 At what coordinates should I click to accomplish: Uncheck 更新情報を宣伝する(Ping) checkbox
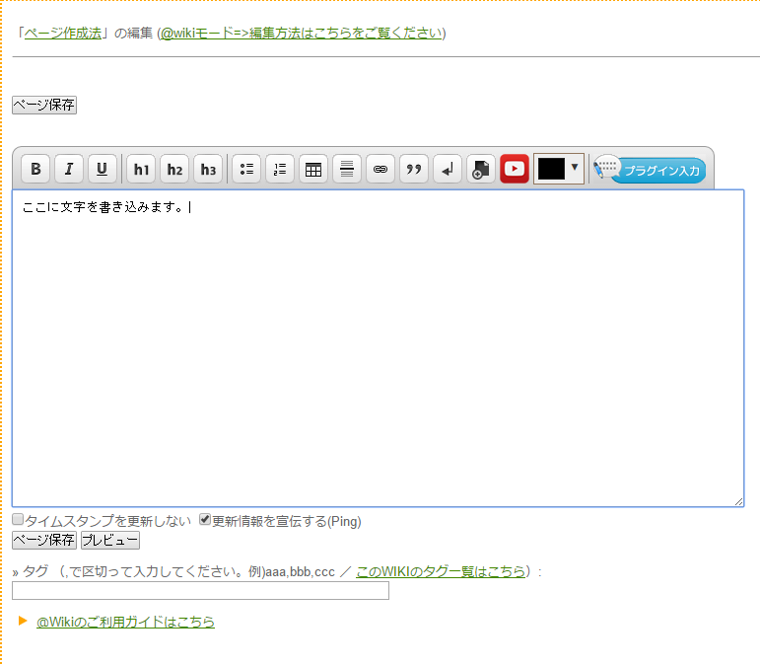point(205,520)
